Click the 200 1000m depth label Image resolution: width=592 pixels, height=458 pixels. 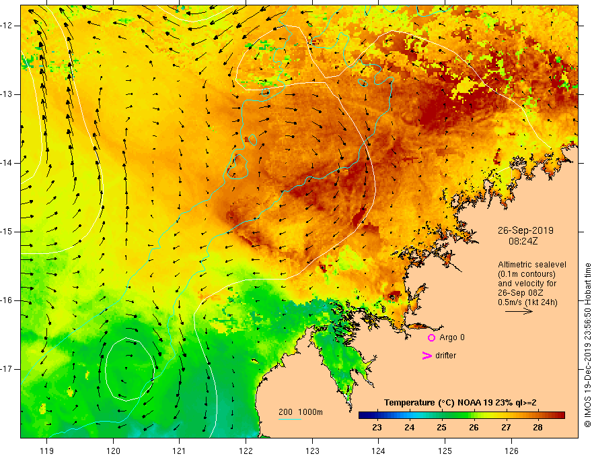click(x=301, y=412)
